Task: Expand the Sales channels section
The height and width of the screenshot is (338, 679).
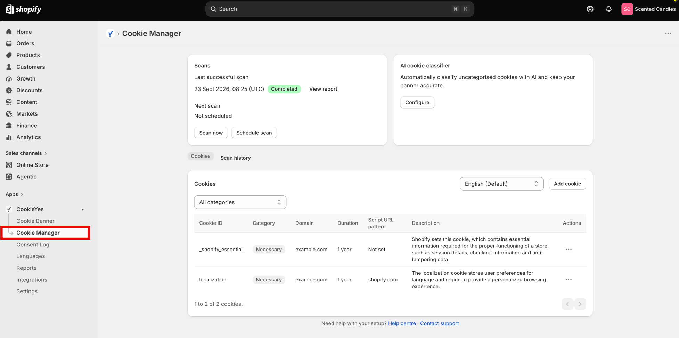Action: [26, 153]
